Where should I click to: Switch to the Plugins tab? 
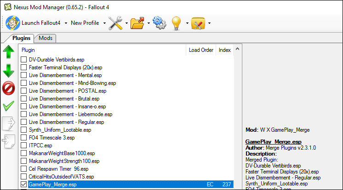point(21,38)
